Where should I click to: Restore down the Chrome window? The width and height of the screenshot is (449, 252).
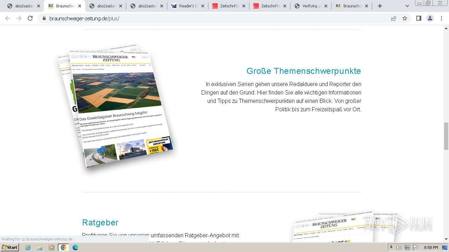(x=428, y=3)
